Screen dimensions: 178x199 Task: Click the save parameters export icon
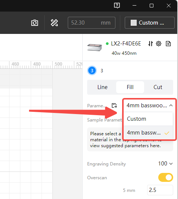pos(114,105)
